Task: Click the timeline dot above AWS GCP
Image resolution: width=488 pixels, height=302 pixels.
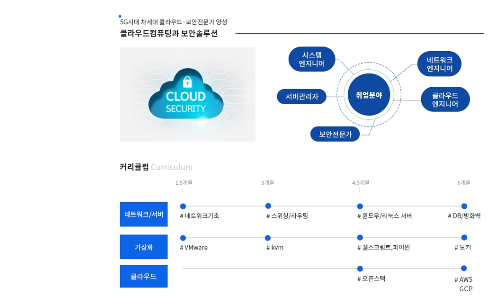Action: point(464,268)
